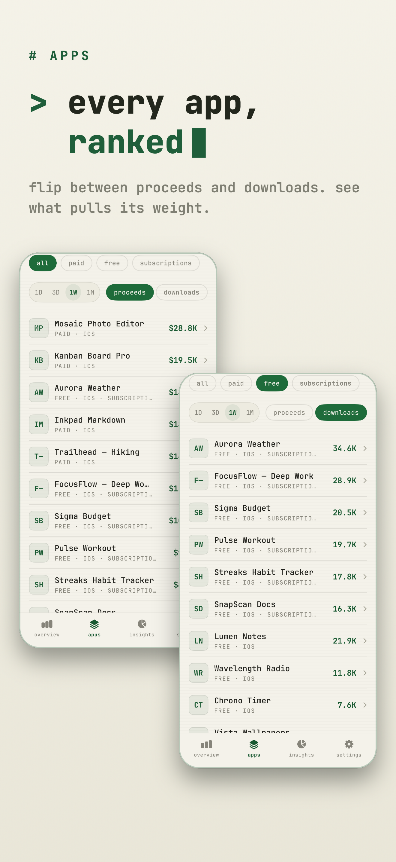This screenshot has height=862, width=396.
Task: Tap AW icon in back phone list
Action: point(39,392)
